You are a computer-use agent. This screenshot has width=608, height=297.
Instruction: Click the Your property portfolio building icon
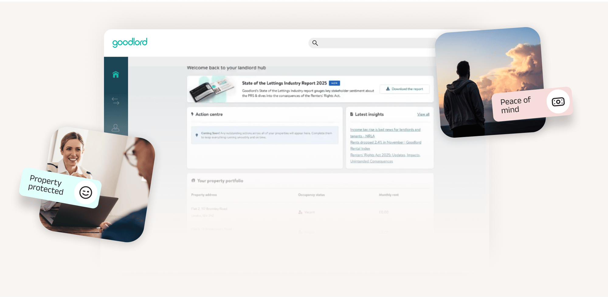[193, 181]
